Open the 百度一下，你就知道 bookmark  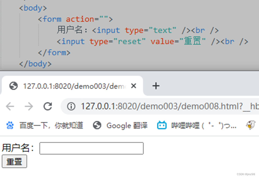point(51,125)
